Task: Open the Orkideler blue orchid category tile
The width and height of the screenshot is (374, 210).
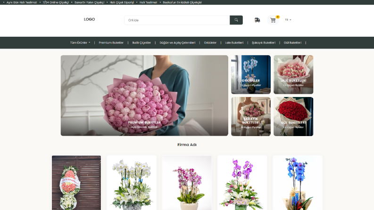Action: pos(251,74)
